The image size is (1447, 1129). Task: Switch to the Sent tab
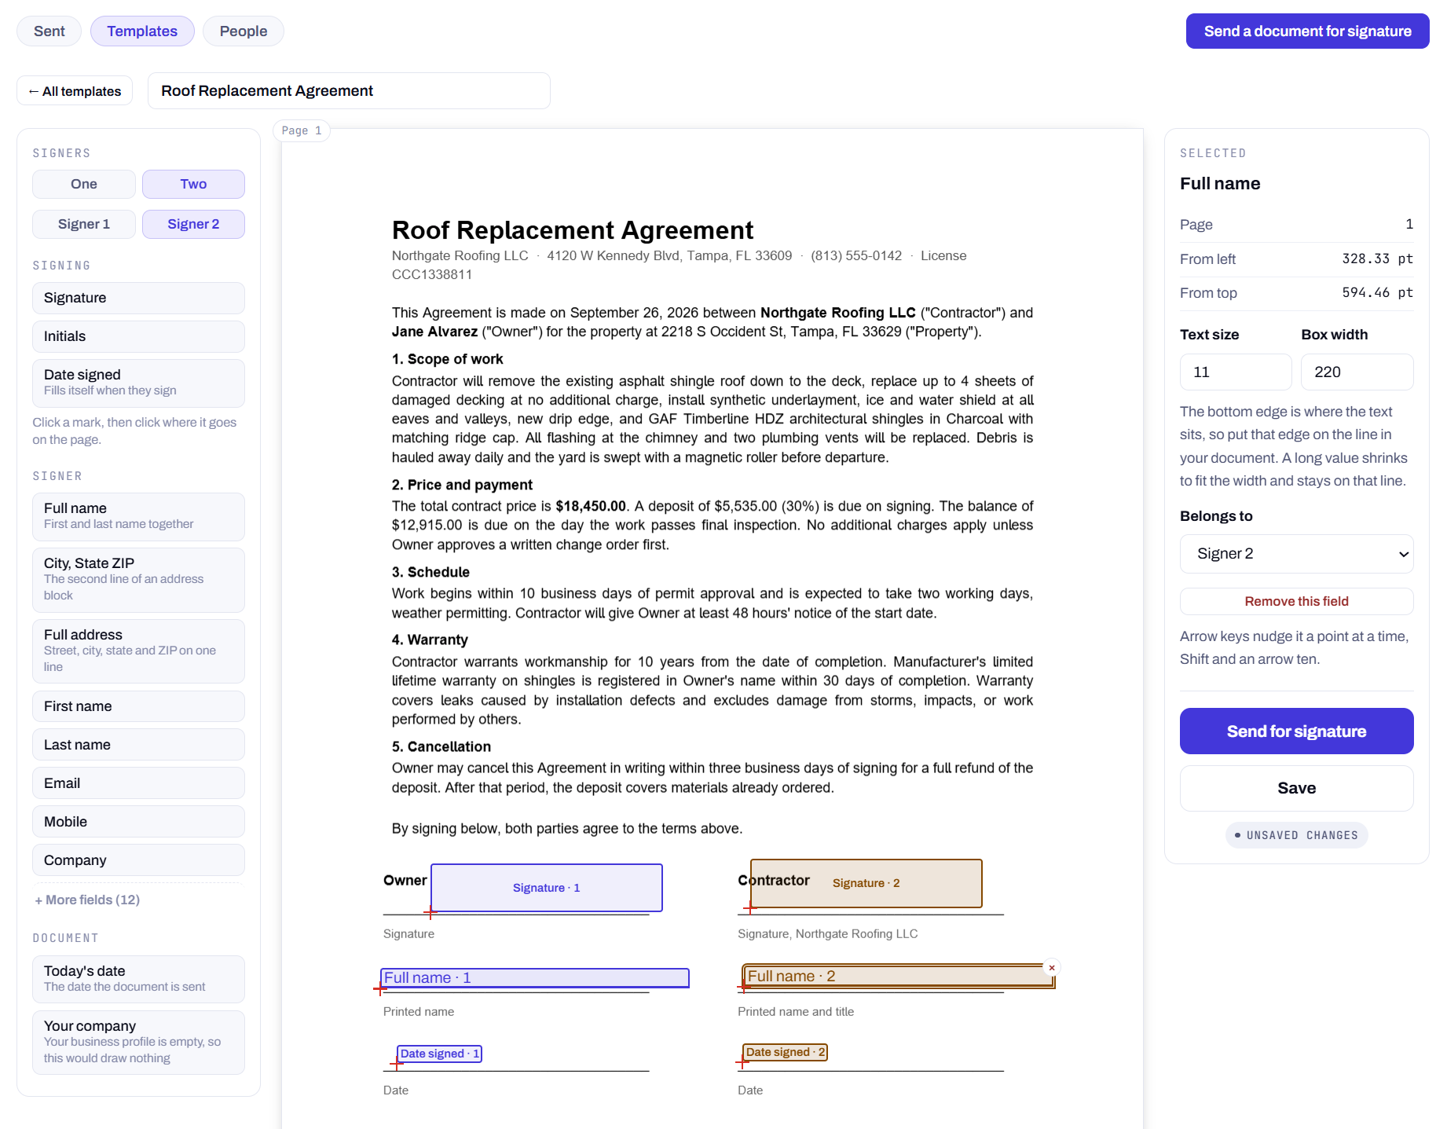pos(49,31)
